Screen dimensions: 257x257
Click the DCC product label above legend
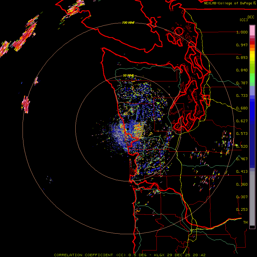[x=251, y=17]
